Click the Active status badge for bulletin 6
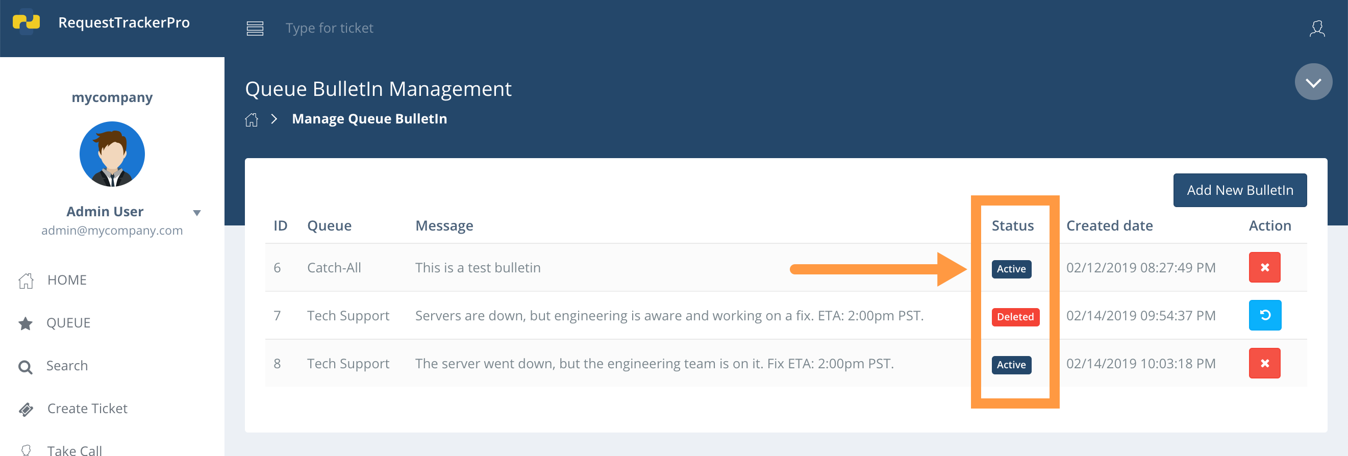 click(1010, 269)
